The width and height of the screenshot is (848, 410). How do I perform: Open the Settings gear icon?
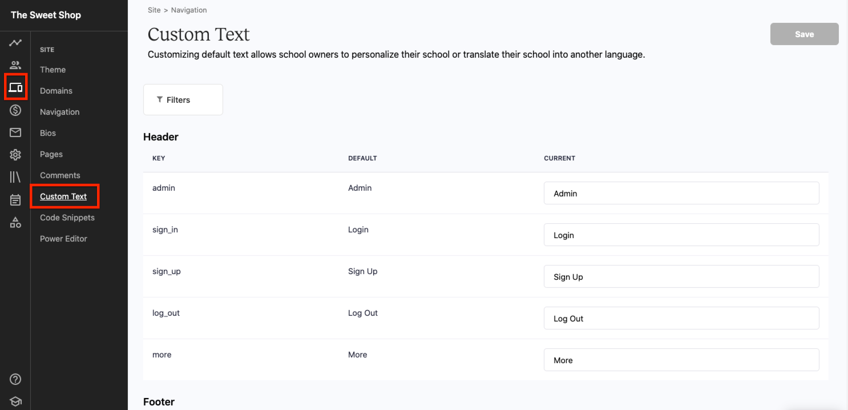[15, 155]
